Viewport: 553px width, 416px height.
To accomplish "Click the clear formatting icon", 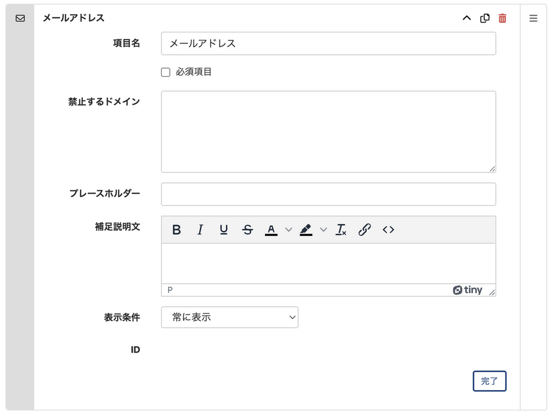I will [x=341, y=230].
